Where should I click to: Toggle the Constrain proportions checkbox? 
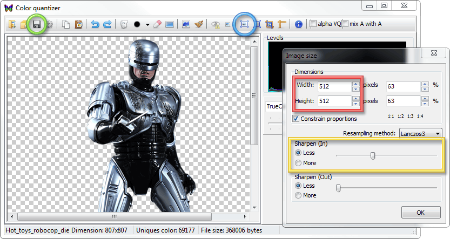point(296,118)
